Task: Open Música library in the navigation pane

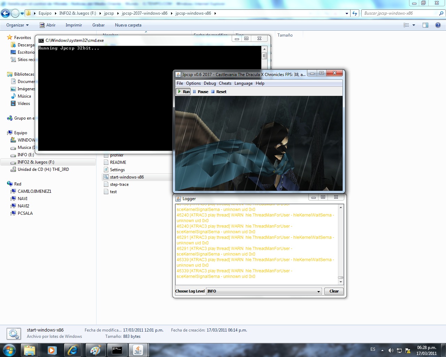Action: 24,96
